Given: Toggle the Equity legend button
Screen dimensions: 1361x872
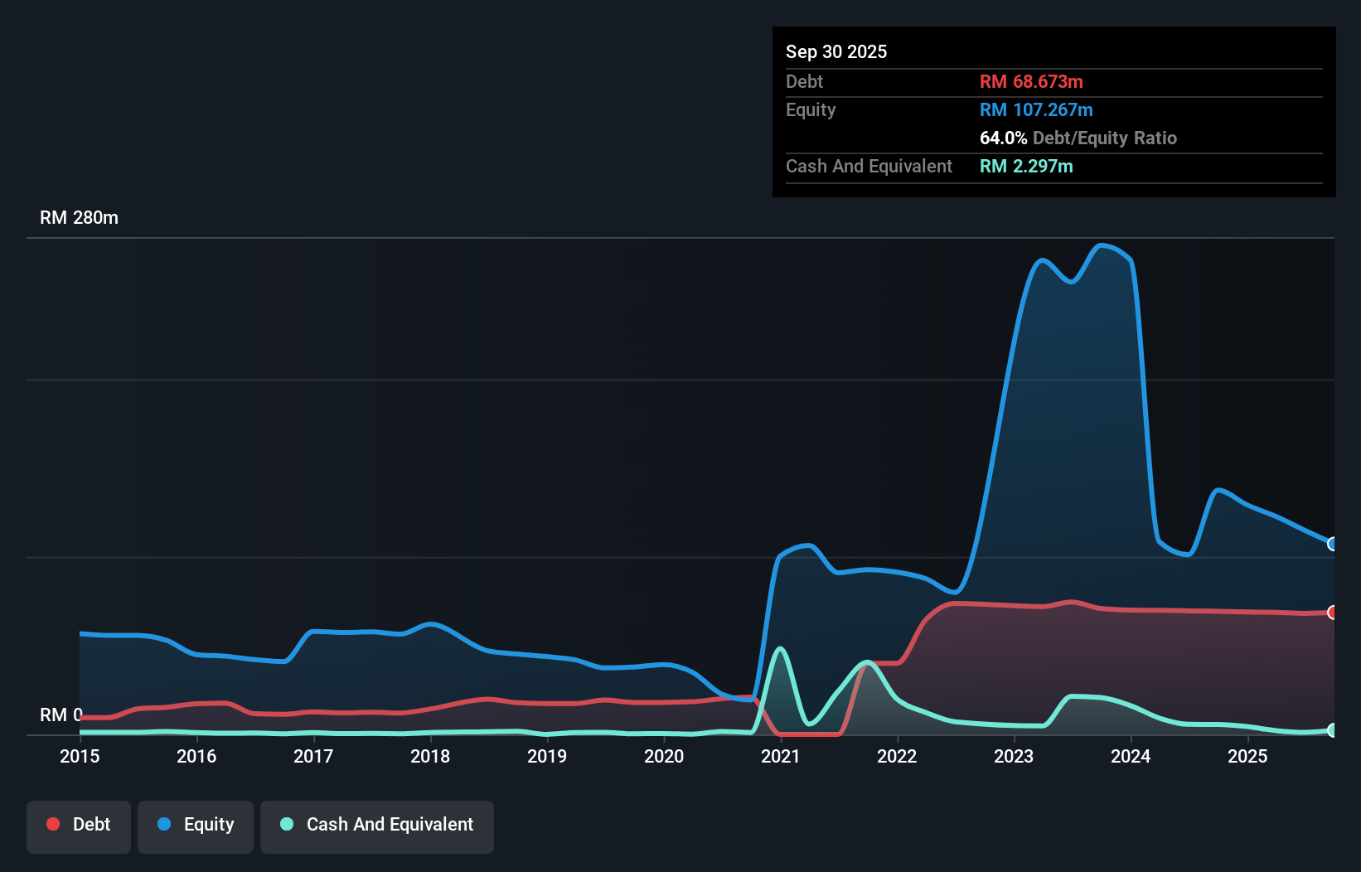Looking at the screenshot, I should 196,826.
